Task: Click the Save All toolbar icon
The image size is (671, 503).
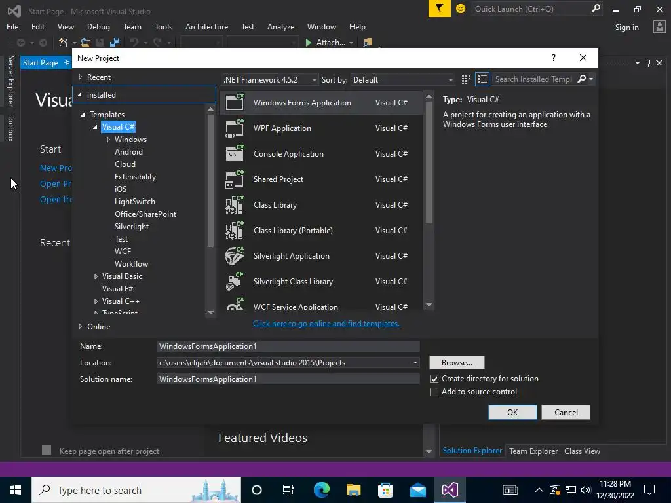Action: 114,43
